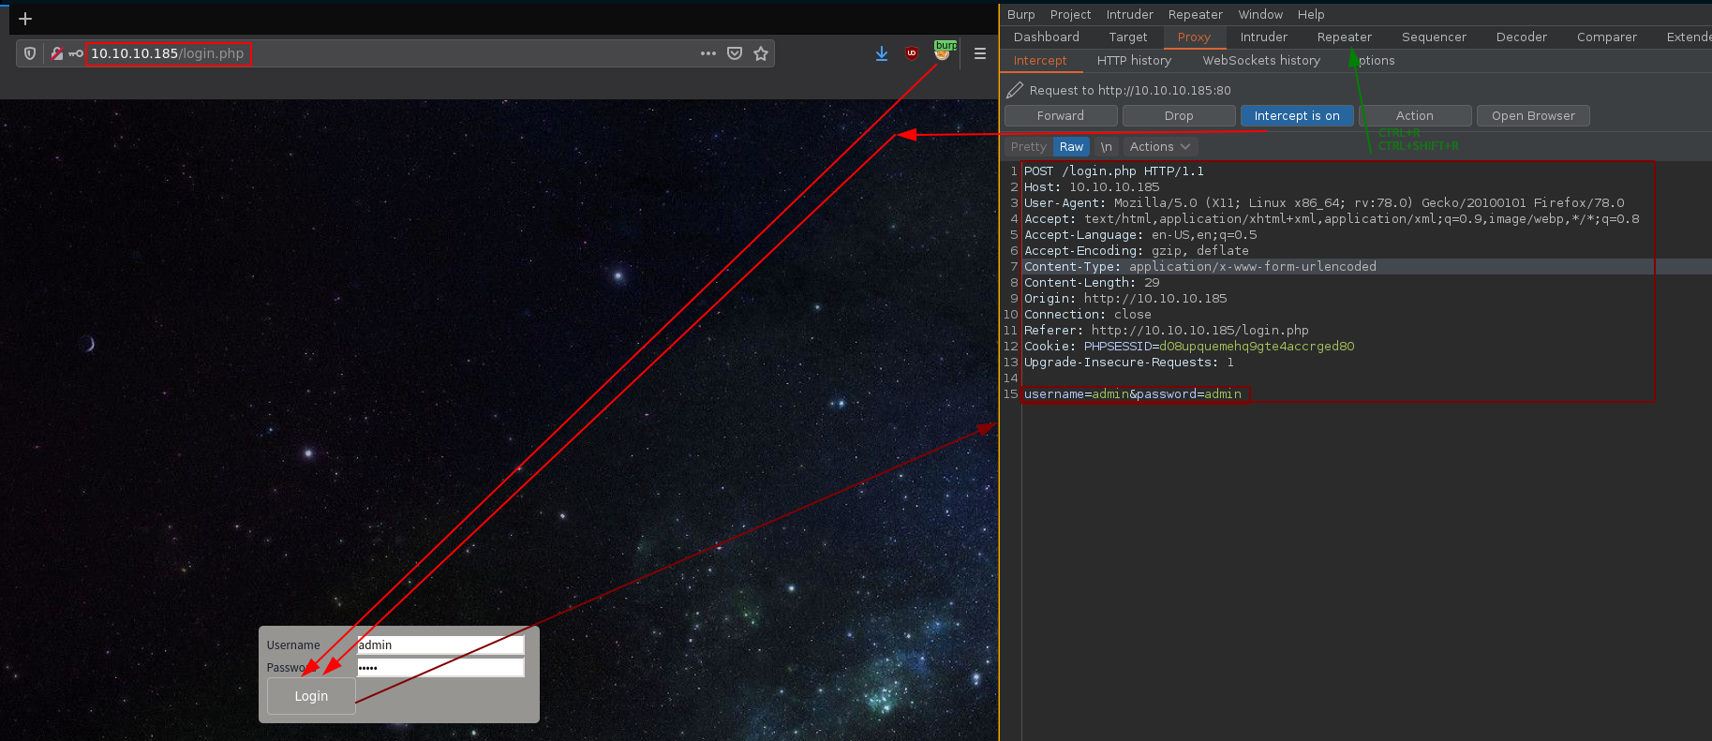Open a new browser tab with plus icon
This screenshot has width=1712, height=741.
click(25, 19)
